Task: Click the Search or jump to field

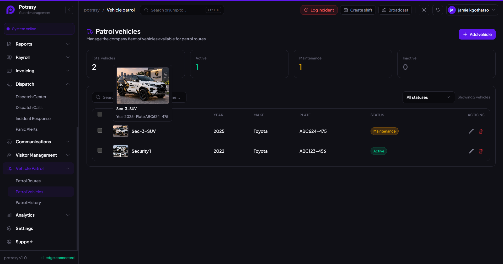Action: pos(182,10)
